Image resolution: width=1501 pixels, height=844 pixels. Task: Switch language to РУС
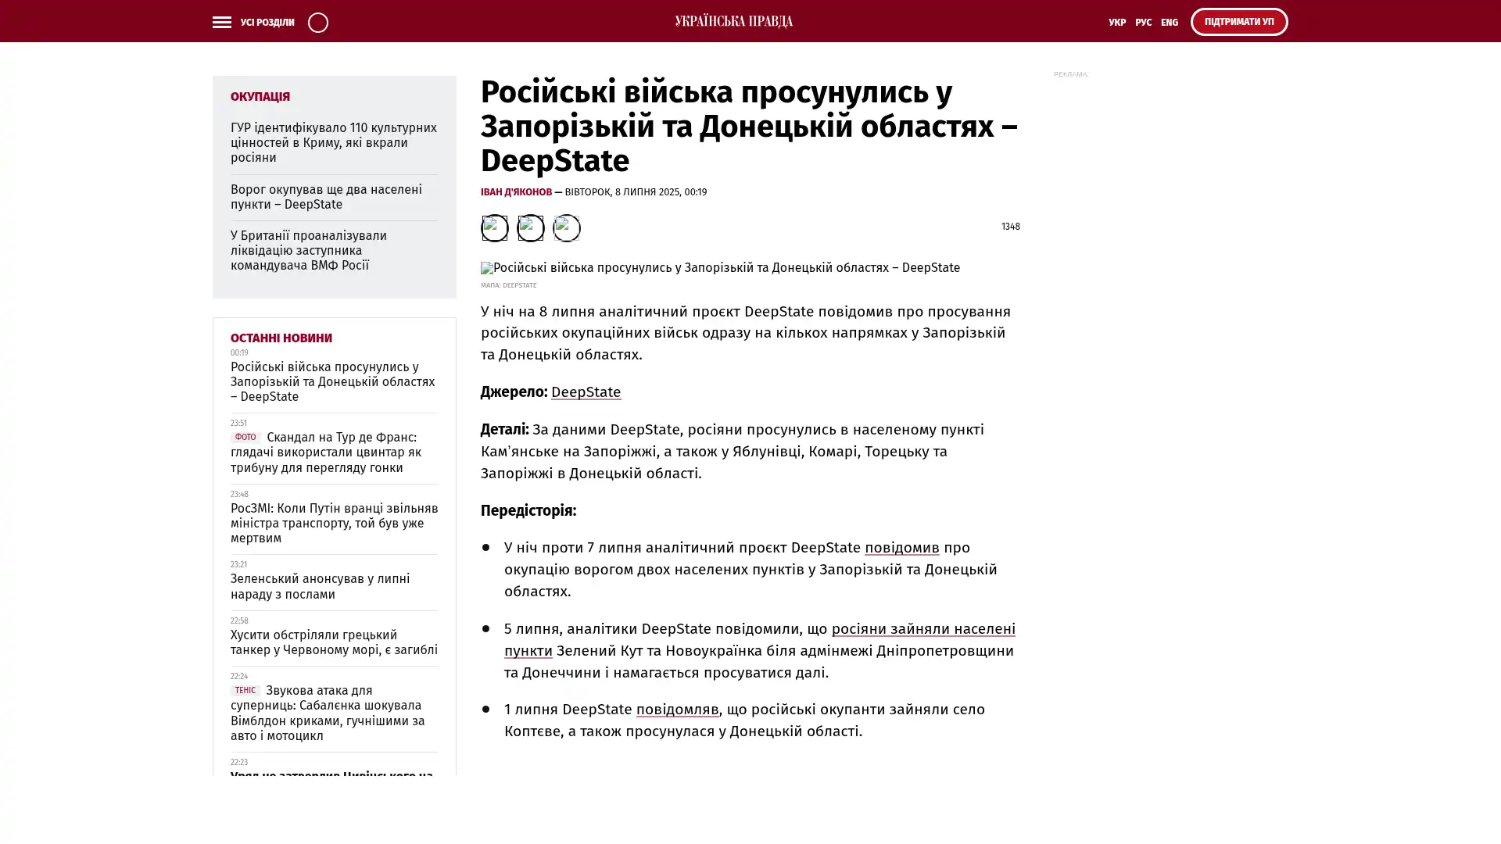tap(1143, 23)
